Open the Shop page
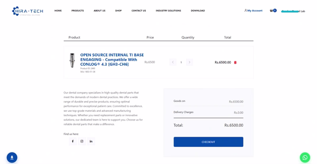The height and width of the screenshot is (164, 317). tap(118, 11)
